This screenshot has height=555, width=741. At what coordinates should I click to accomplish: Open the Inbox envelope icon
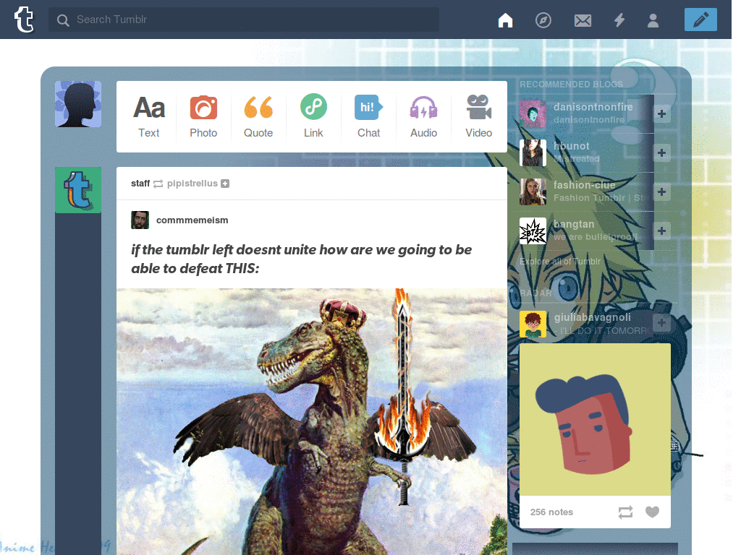click(x=583, y=20)
